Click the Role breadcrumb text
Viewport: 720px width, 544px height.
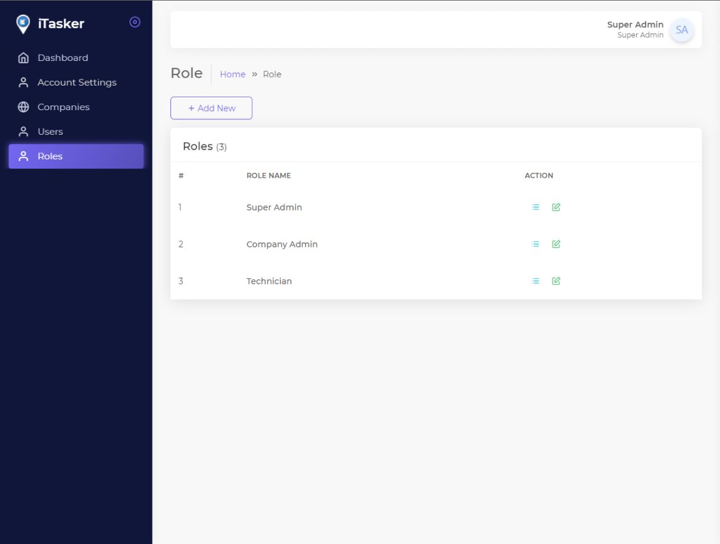[272, 74]
